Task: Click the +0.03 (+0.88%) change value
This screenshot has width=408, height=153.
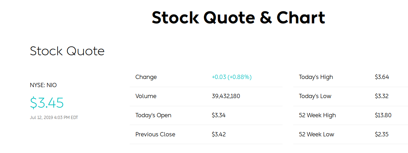Action: pyautogui.click(x=232, y=77)
